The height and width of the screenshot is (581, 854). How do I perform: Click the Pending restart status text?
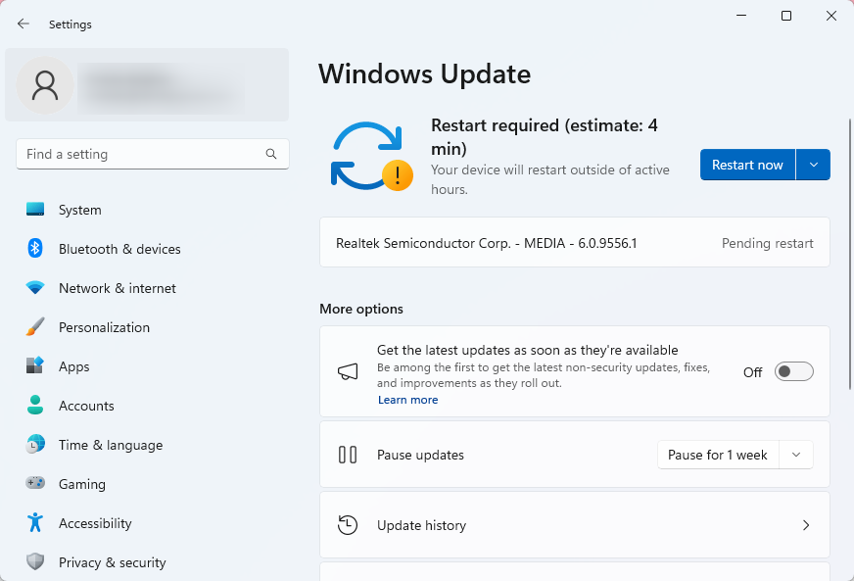[x=768, y=243]
